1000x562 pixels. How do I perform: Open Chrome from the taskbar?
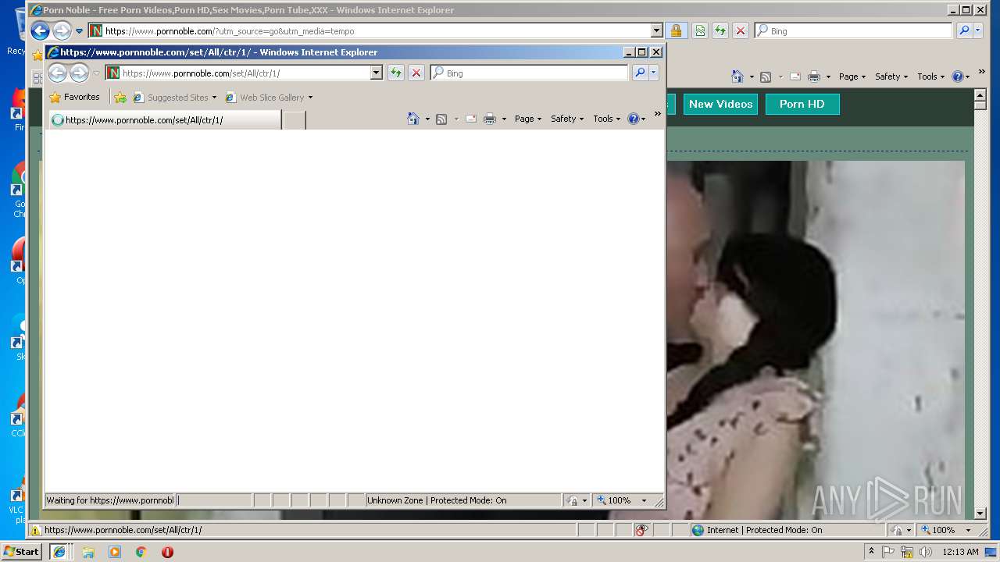[x=141, y=552]
